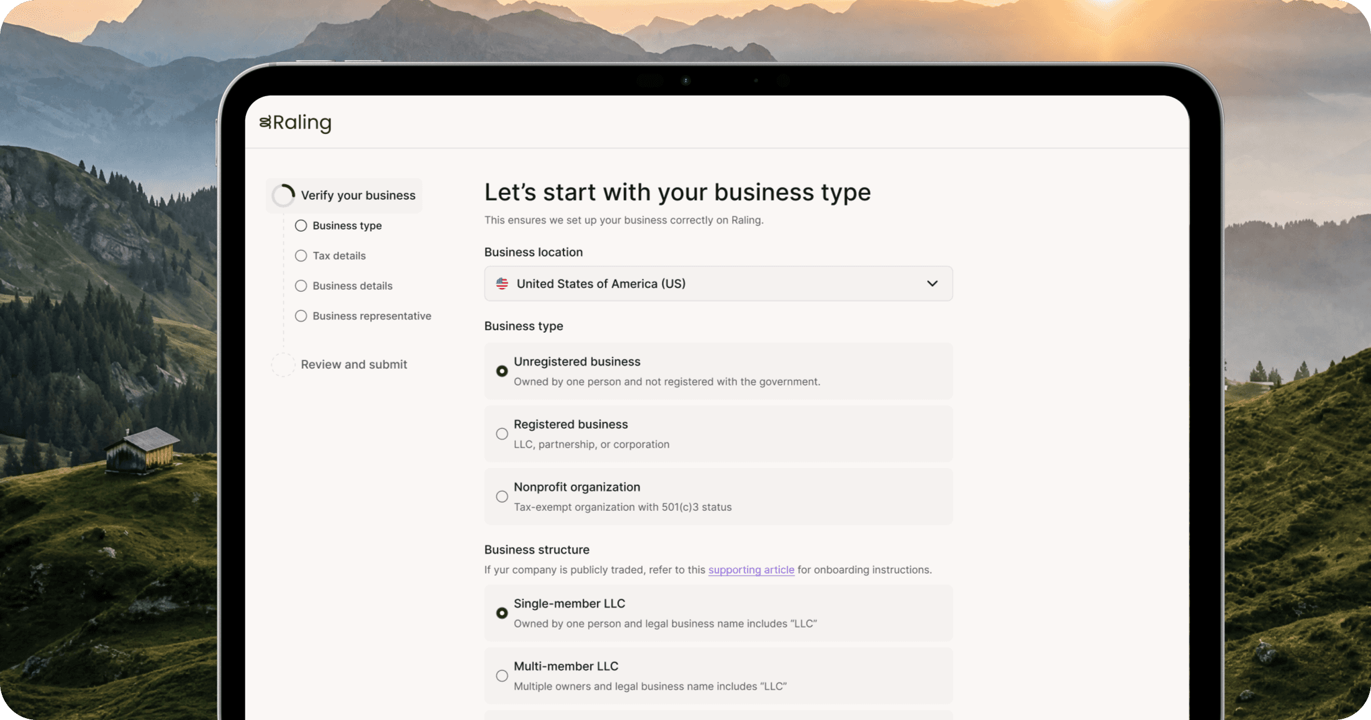Click the Business type step circle icon
Viewport: 1371px width, 720px height.
coord(301,226)
